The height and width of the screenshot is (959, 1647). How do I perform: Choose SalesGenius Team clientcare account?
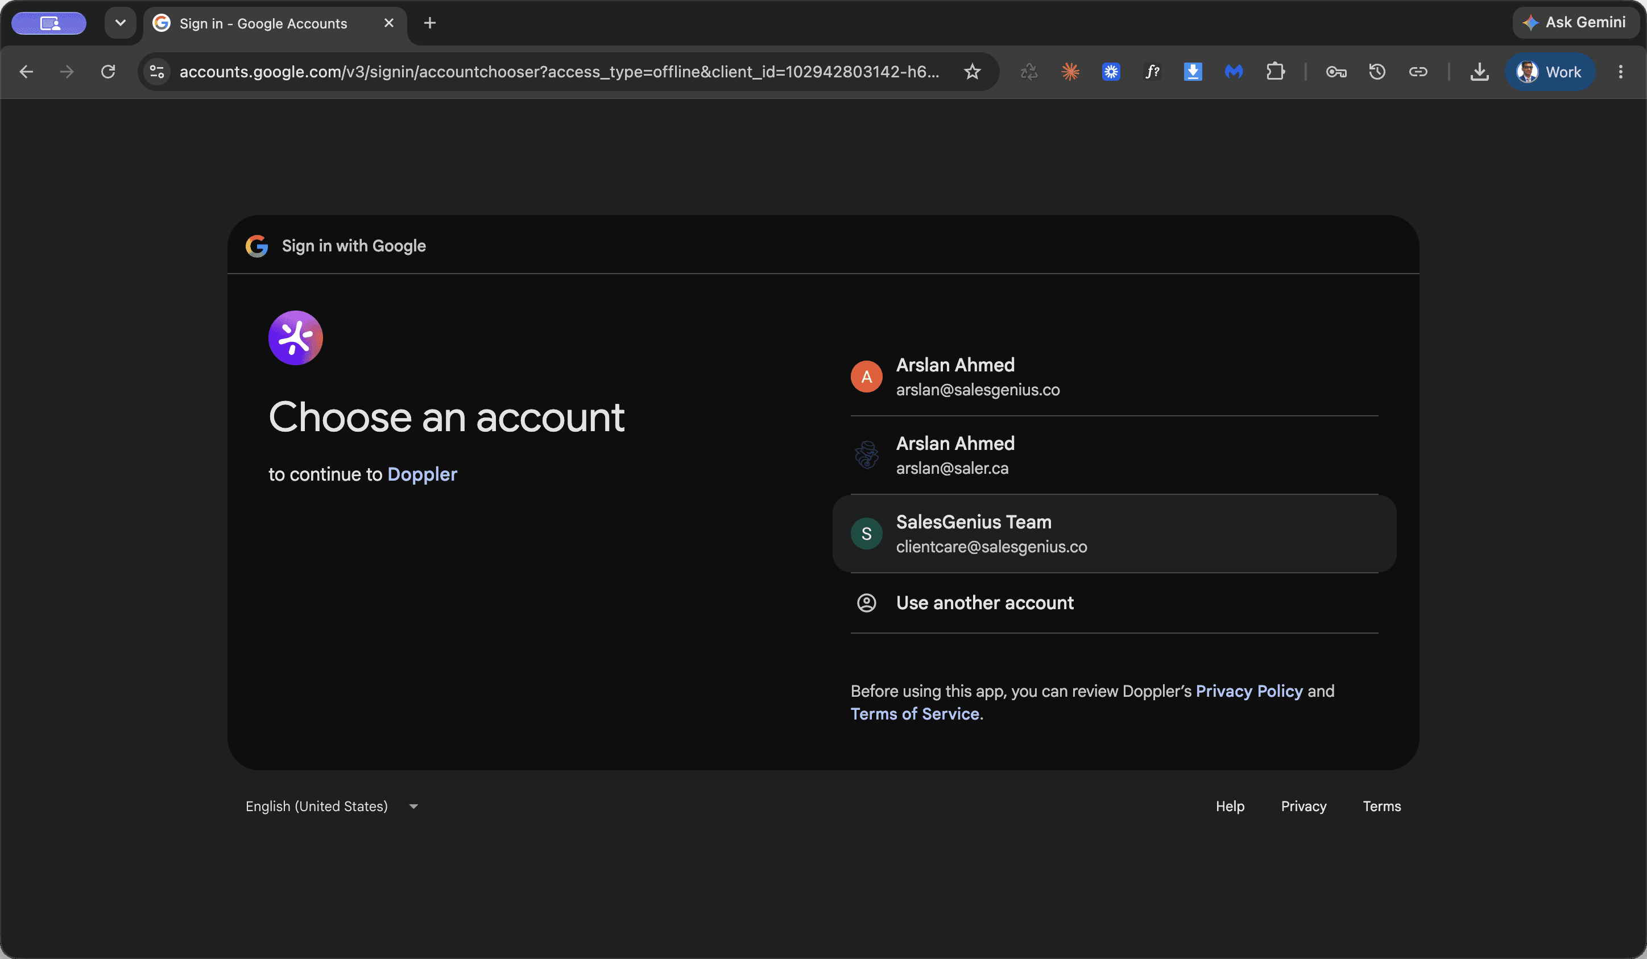(x=1114, y=534)
